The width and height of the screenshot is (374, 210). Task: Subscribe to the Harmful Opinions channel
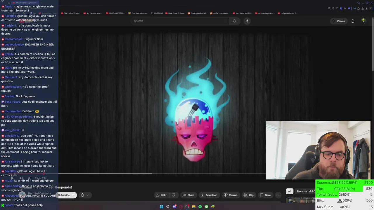click(66, 195)
